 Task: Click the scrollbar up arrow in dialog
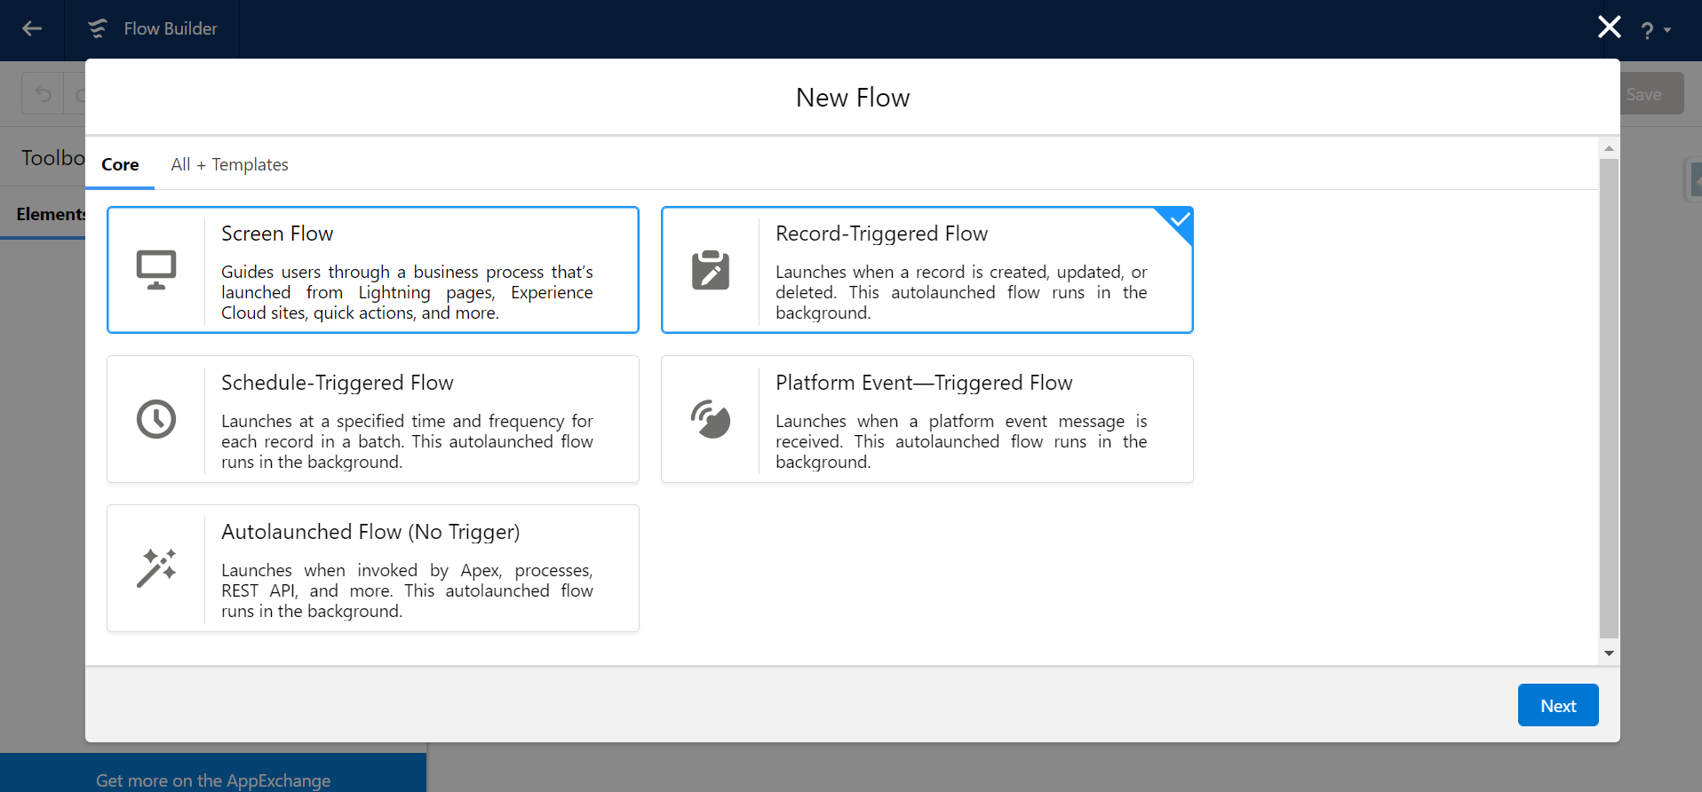tap(1609, 148)
